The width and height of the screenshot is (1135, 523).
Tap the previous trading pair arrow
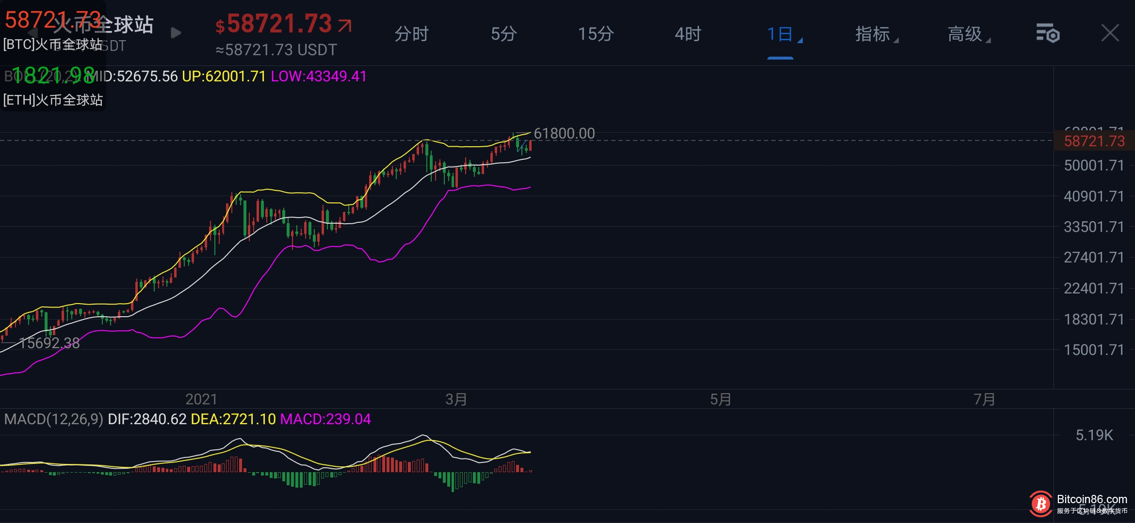pyautogui.click(x=32, y=32)
